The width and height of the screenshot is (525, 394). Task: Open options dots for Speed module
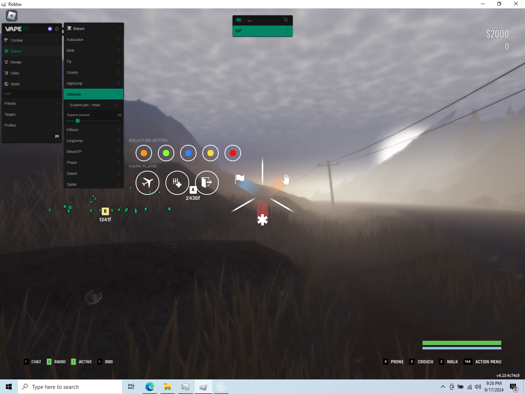point(118,173)
